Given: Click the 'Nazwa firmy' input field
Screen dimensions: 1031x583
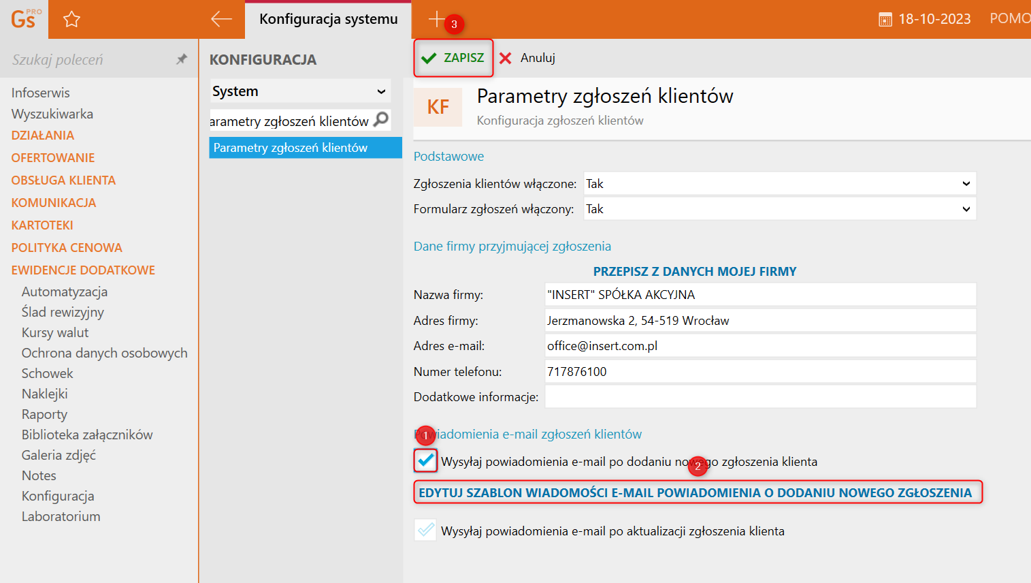Looking at the screenshot, I should pyautogui.click(x=760, y=295).
